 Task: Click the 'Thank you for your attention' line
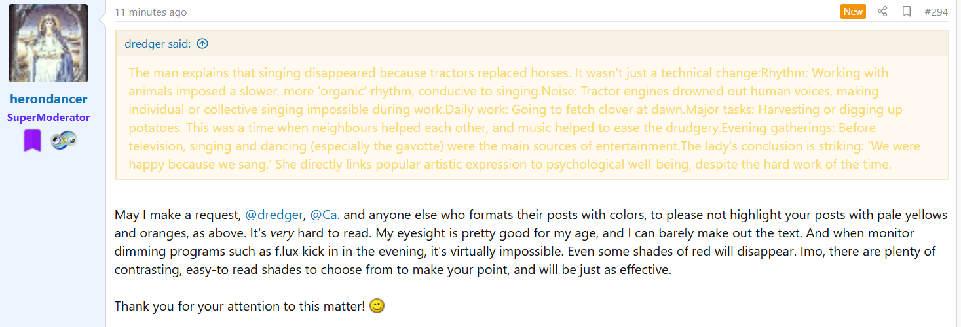point(239,306)
